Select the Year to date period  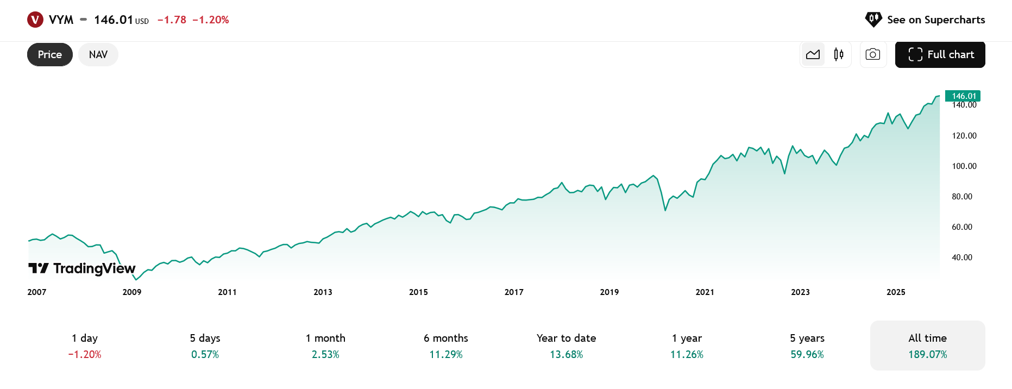click(x=566, y=346)
